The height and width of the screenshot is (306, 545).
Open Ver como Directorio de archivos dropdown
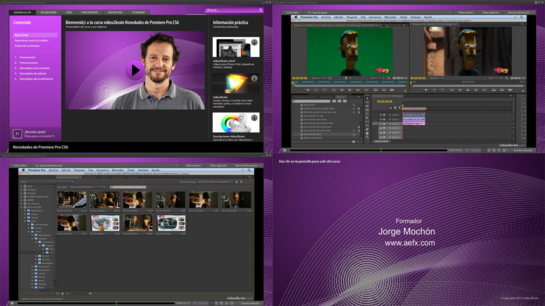point(87,187)
